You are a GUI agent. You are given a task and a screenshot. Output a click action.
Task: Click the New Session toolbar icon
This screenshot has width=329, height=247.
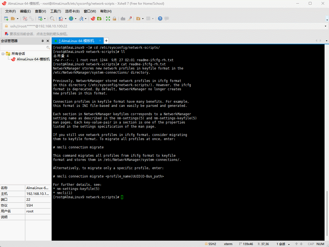click(6, 19)
